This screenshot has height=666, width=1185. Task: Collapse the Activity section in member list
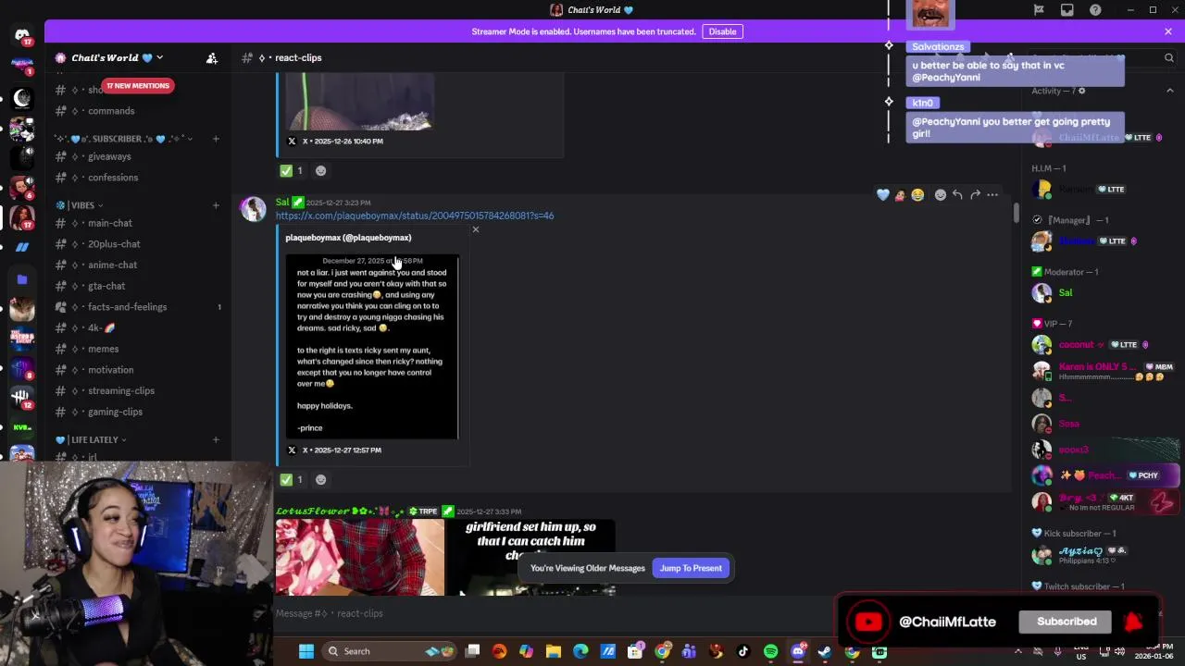tap(1170, 91)
